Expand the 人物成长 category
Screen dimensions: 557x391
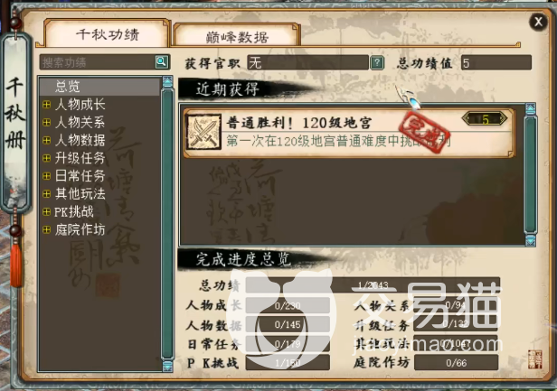pyautogui.click(x=46, y=105)
